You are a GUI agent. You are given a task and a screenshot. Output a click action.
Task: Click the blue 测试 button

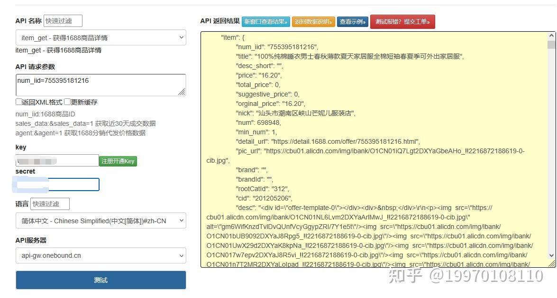(100, 280)
